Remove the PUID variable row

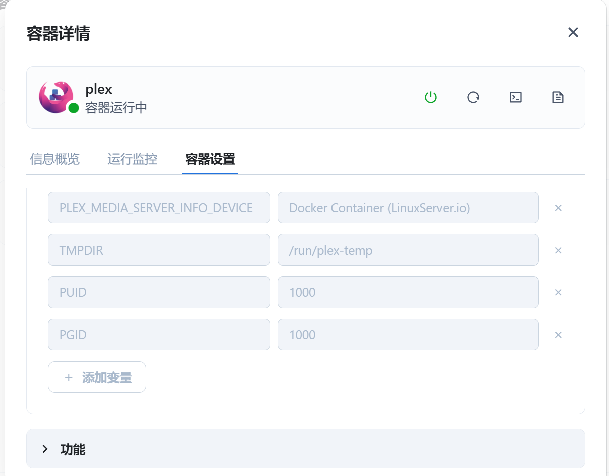tap(558, 292)
